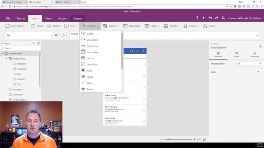Select Subtitle1 in tree
The image size is (264, 148).
(x=20, y=79)
